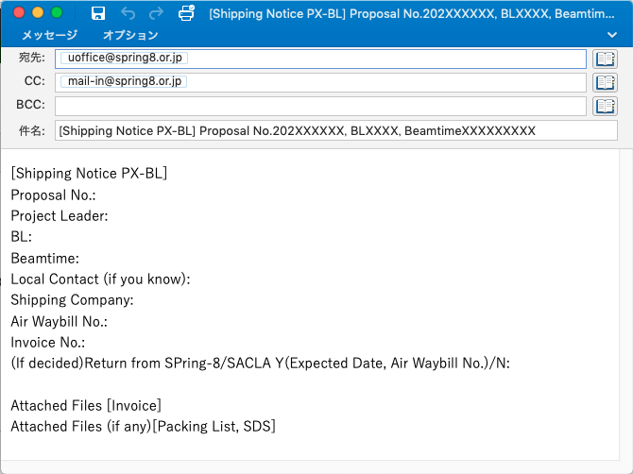The image size is (633, 474).
Task: Click the Print icon in title bar
Action: point(187,13)
